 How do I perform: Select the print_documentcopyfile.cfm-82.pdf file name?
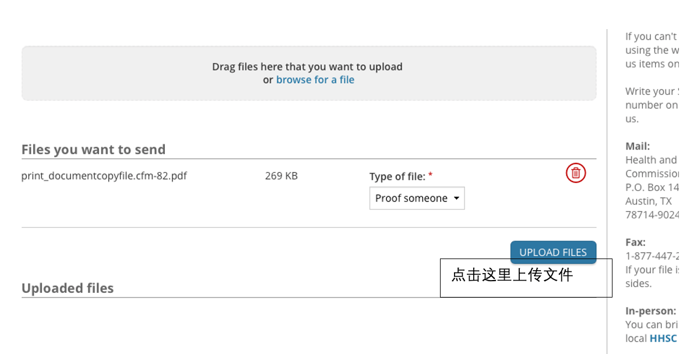104,176
